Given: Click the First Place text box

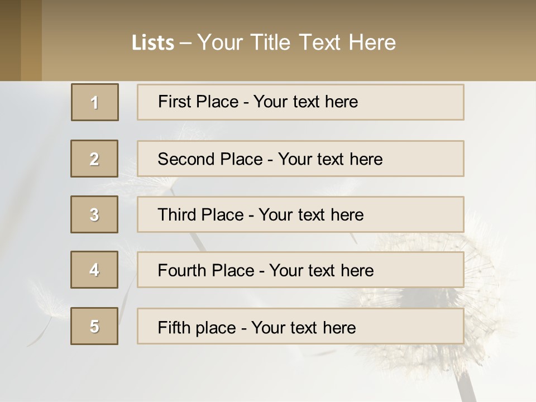Looking at the screenshot, I should click(300, 102).
